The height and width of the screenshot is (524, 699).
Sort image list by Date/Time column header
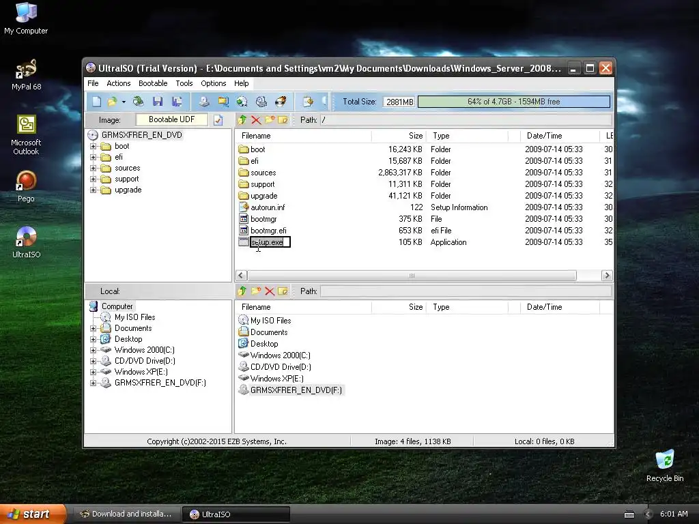pos(560,136)
